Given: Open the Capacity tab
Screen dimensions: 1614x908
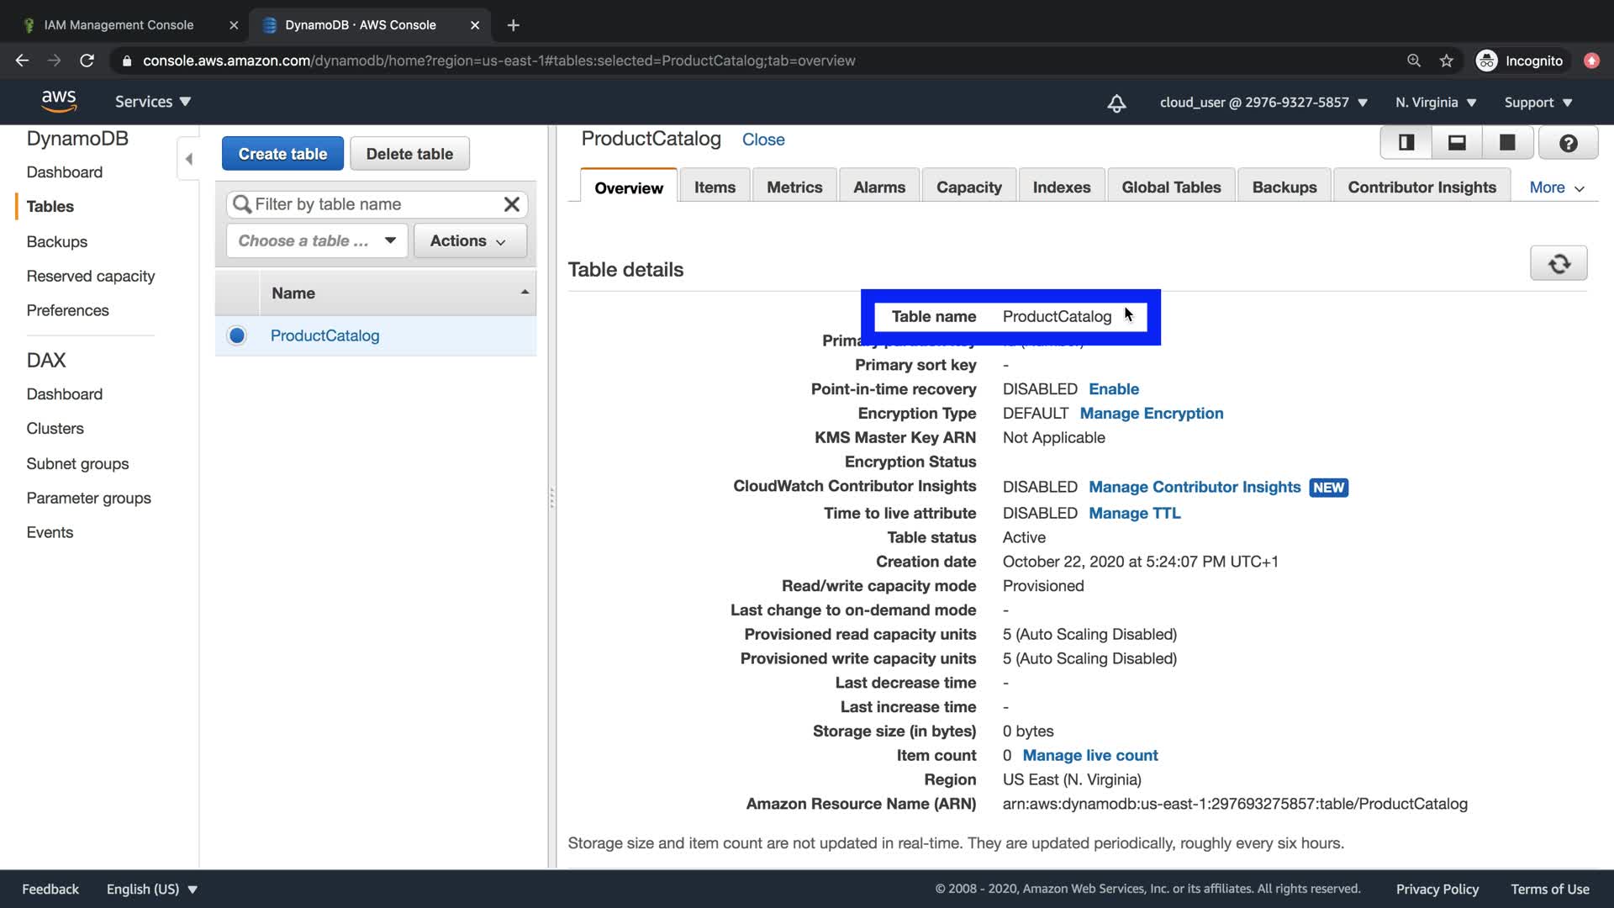Looking at the screenshot, I should coord(968,187).
